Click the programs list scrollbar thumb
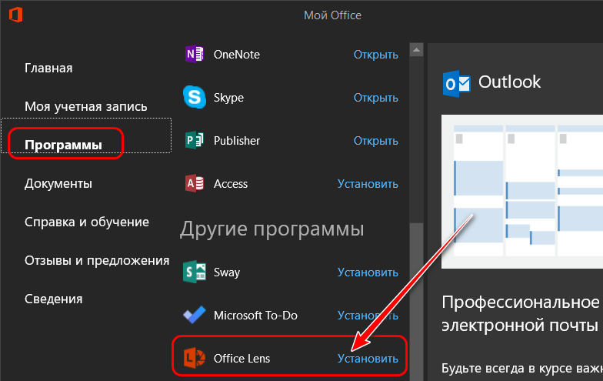 [416, 302]
